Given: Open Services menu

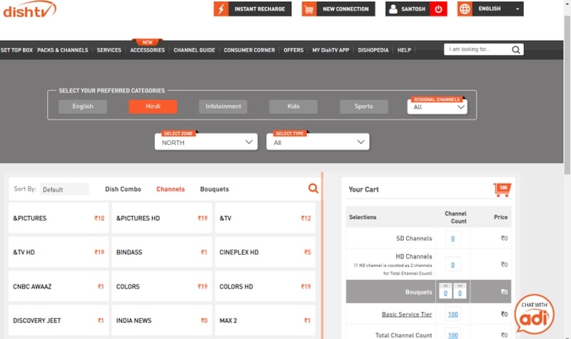Looking at the screenshot, I should point(109,50).
